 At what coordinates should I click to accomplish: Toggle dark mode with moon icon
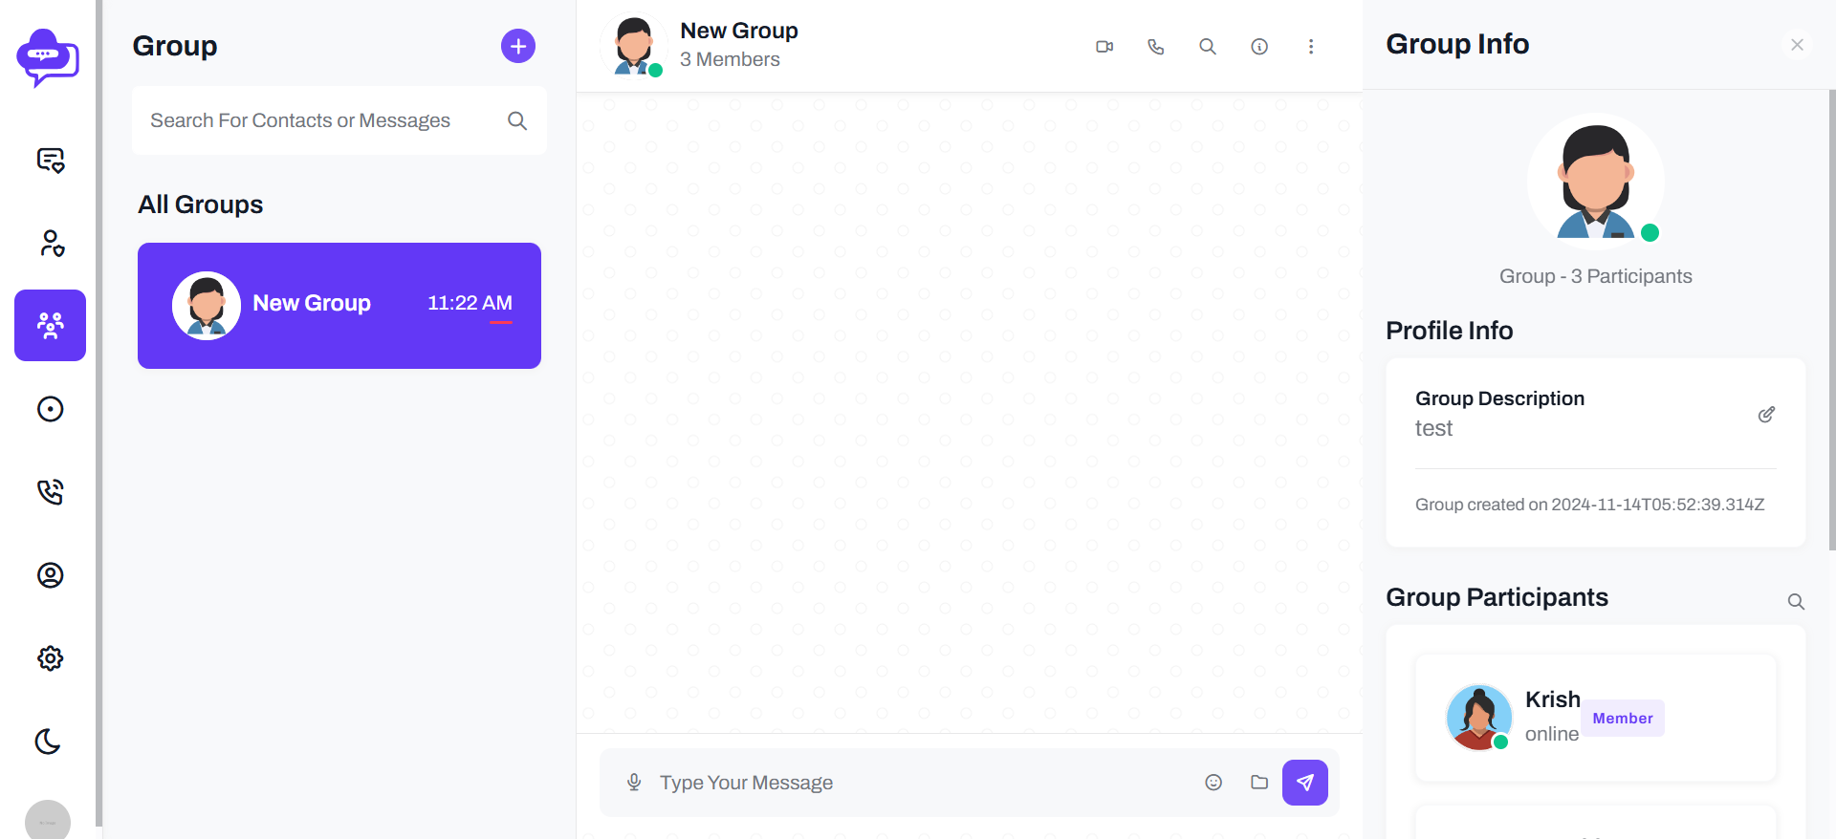point(48,742)
